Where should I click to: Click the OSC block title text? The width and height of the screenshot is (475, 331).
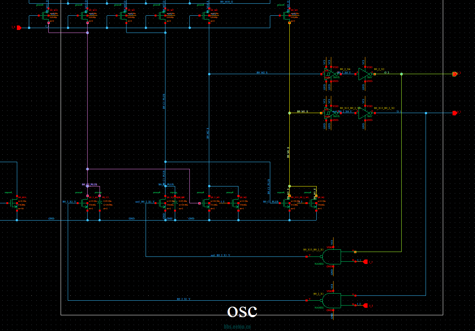[242, 312]
